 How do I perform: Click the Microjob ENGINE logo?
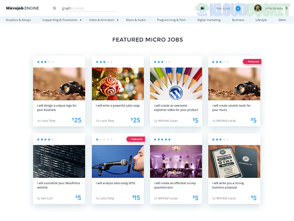[22, 8]
